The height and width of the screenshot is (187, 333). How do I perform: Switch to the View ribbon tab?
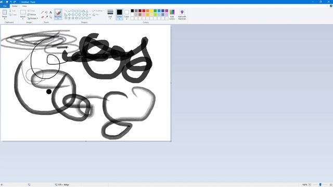click(24, 6)
